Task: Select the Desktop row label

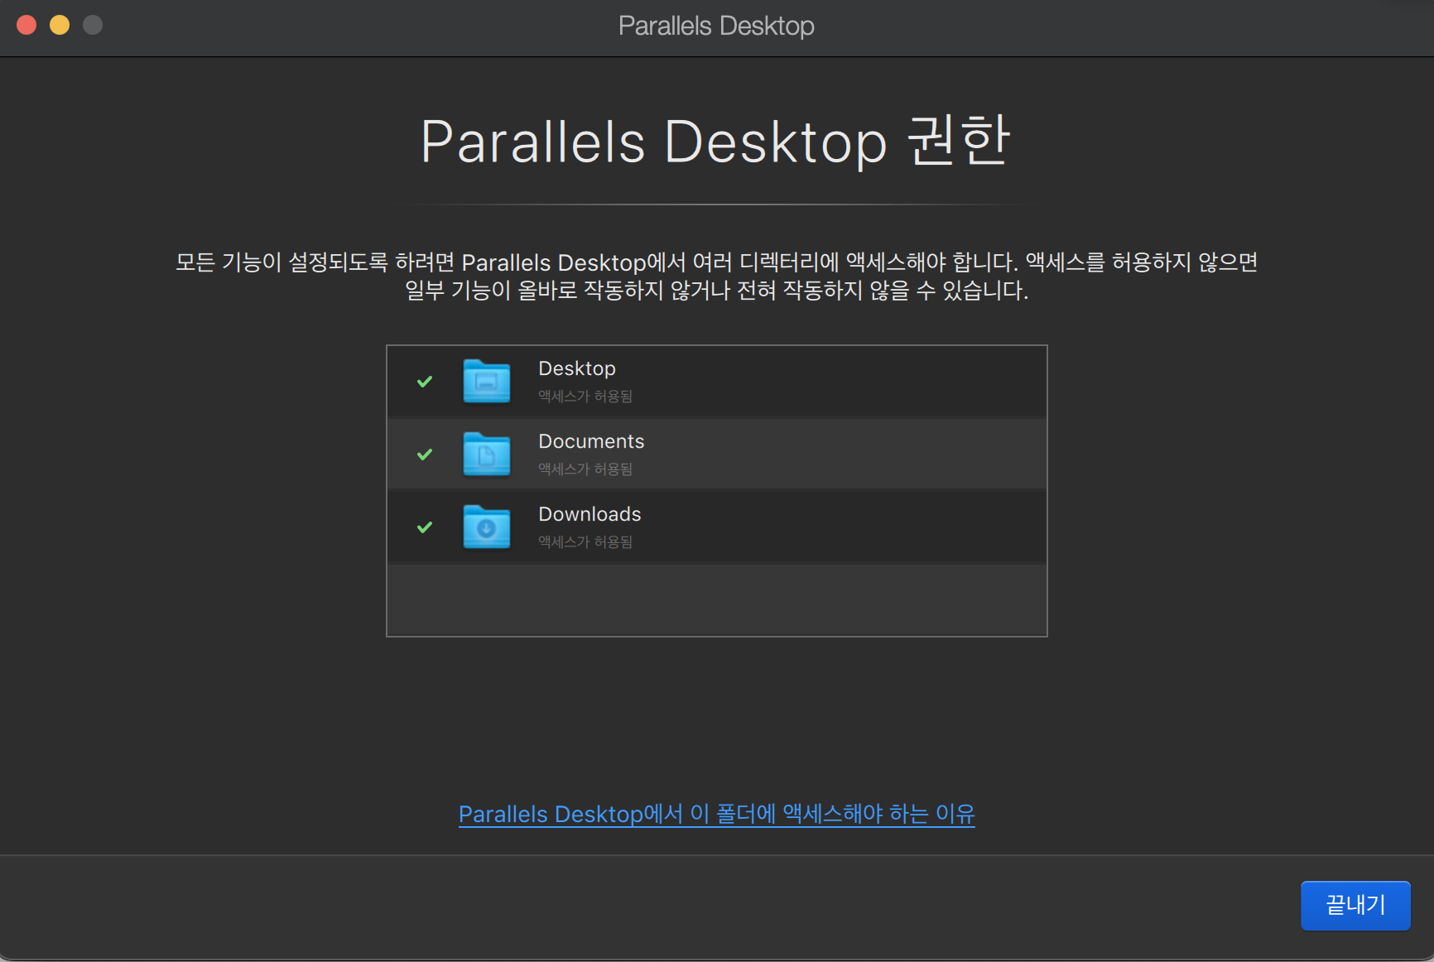Action: [x=577, y=368]
